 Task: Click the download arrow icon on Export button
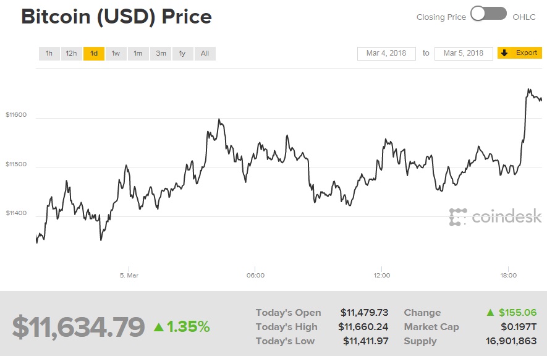point(505,53)
